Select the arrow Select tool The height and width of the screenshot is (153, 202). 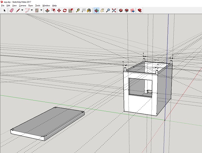4,10
